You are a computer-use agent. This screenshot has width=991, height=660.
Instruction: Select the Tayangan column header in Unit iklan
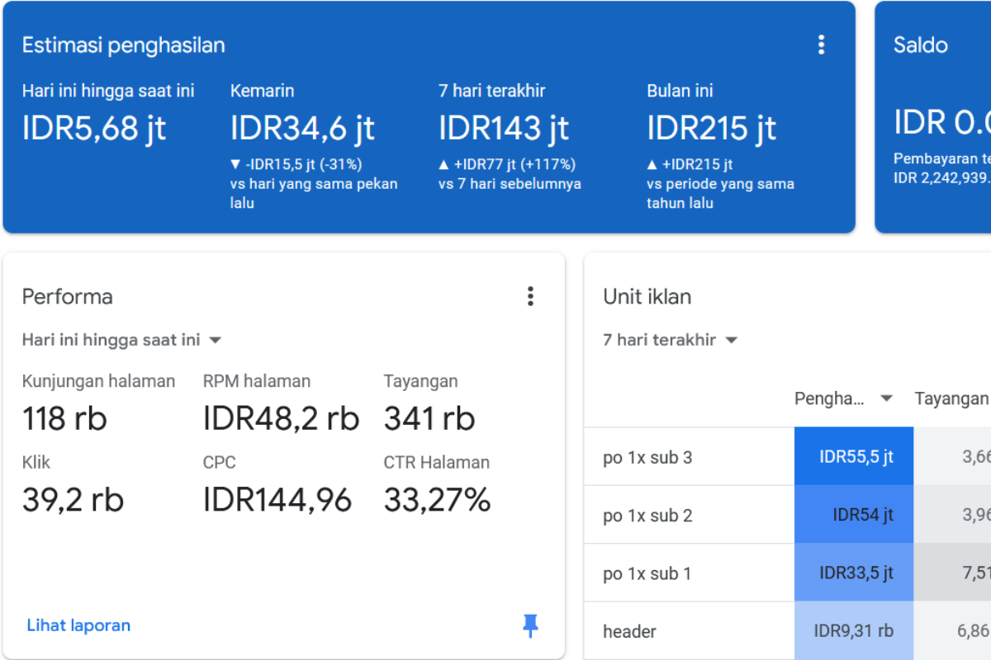(x=951, y=398)
